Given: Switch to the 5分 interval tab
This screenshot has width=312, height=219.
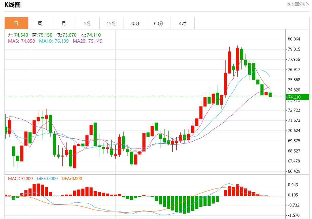Looking at the screenshot, I should pos(87,23).
